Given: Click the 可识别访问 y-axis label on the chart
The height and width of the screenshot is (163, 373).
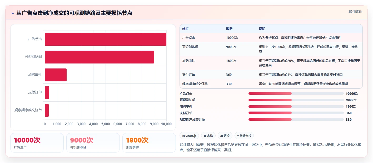Looking at the screenshot, I should [33, 57].
